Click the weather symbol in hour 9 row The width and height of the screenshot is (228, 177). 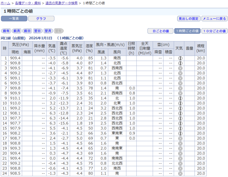[180, 98]
